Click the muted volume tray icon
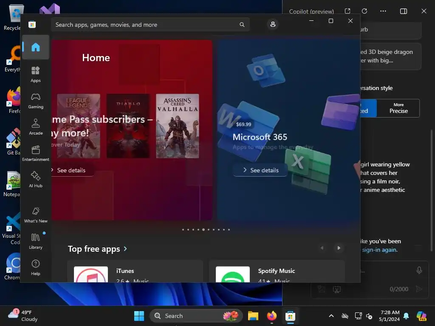 tap(369, 316)
